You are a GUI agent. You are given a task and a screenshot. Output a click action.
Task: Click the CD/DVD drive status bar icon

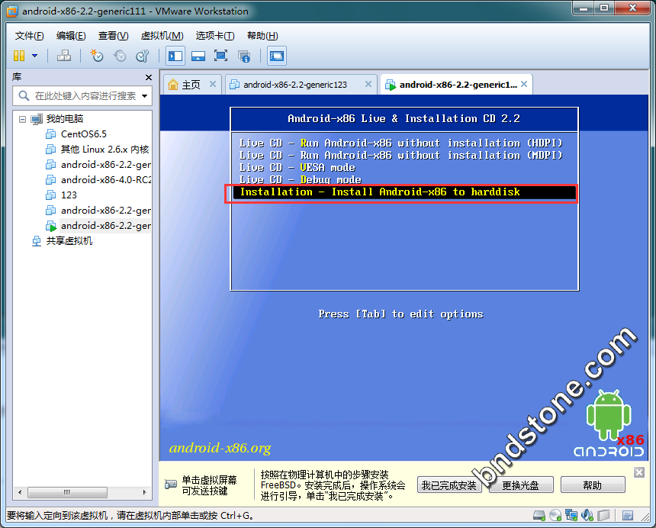(x=555, y=516)
